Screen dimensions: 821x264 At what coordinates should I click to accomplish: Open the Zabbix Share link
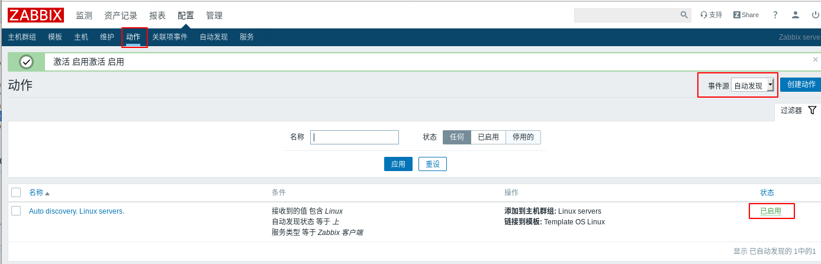746,15
